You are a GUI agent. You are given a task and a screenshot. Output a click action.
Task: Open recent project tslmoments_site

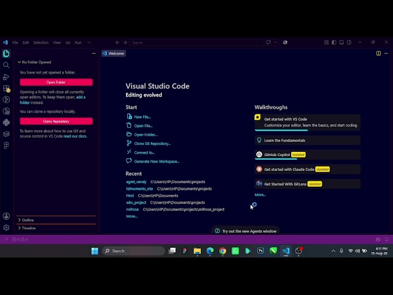(139, 189)
